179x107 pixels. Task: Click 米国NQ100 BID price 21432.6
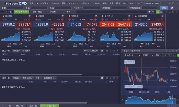coord(141,24)
